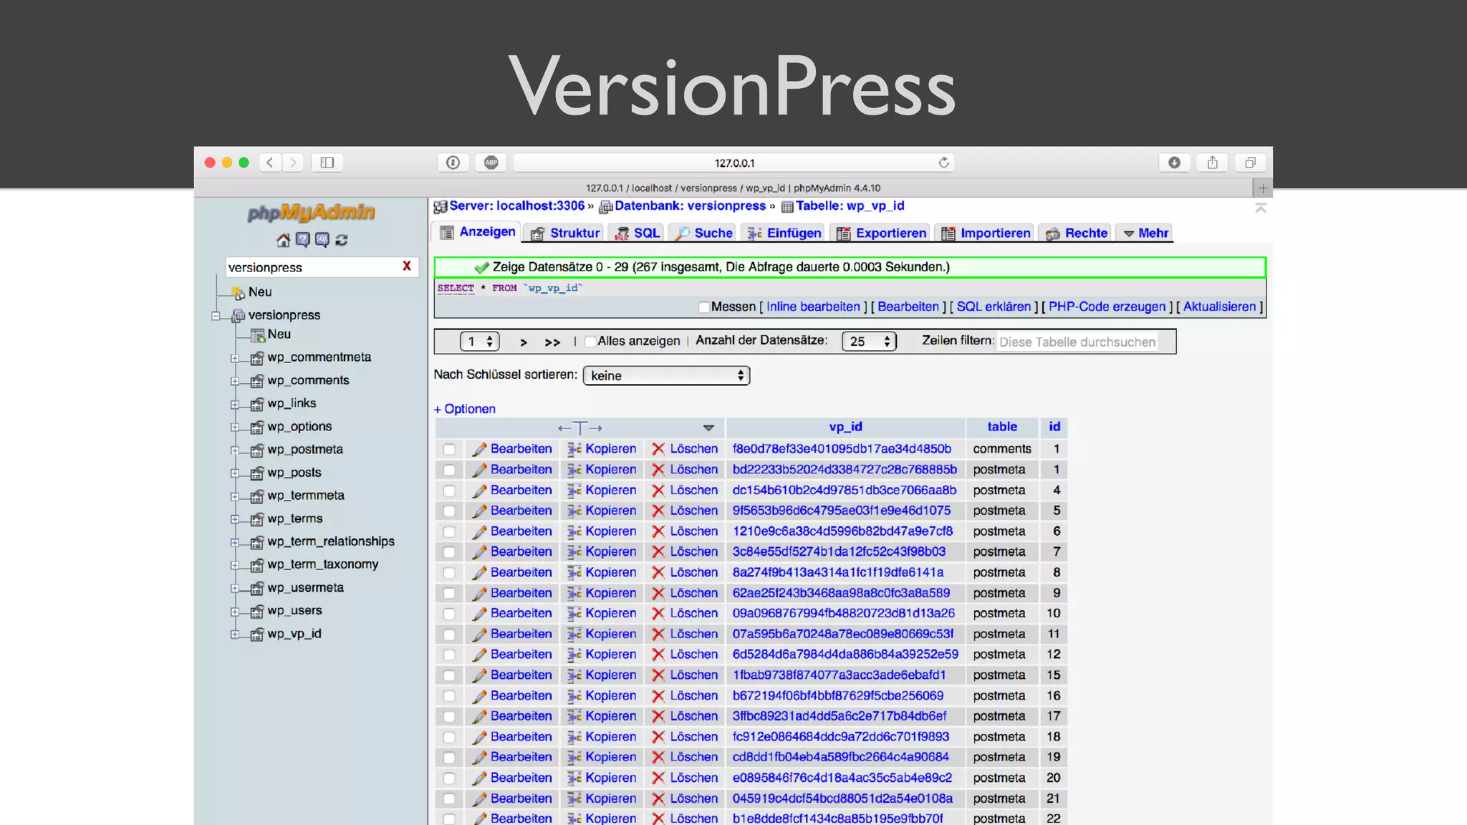The width and height of the screenshot is (1467, 825).
Task: Click the Safari address bar 127.0.0.1
Action: pyautogui.click(x=733, y=163)
